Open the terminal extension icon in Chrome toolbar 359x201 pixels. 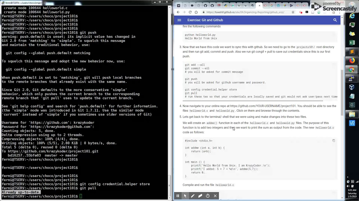coord(307,12)
